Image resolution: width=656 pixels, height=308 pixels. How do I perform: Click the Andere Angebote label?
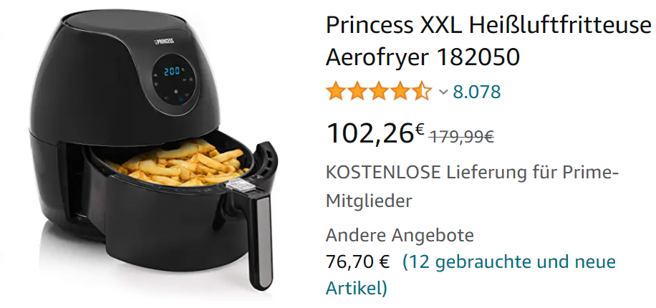pyautogui.click(x=400, y=235)
